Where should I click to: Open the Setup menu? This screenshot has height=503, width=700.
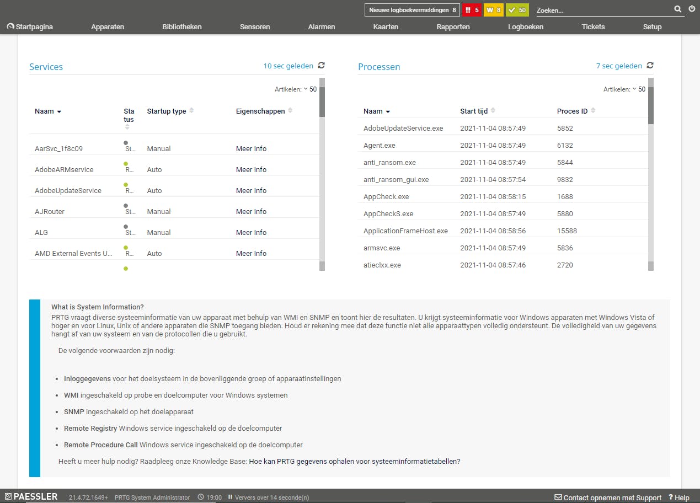point(652,26)
